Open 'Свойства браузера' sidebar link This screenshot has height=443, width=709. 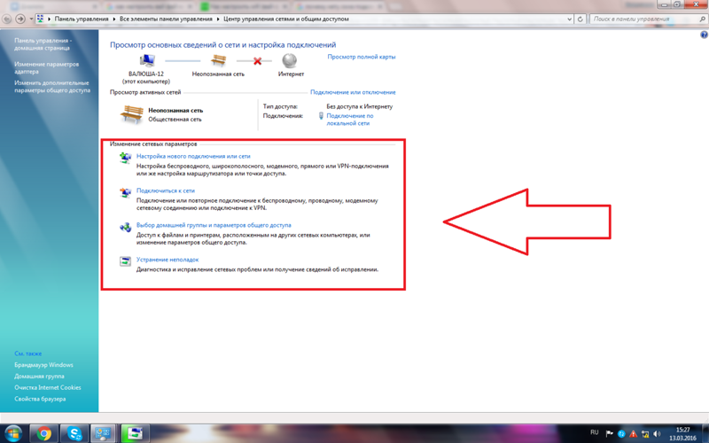coord(40,399)
